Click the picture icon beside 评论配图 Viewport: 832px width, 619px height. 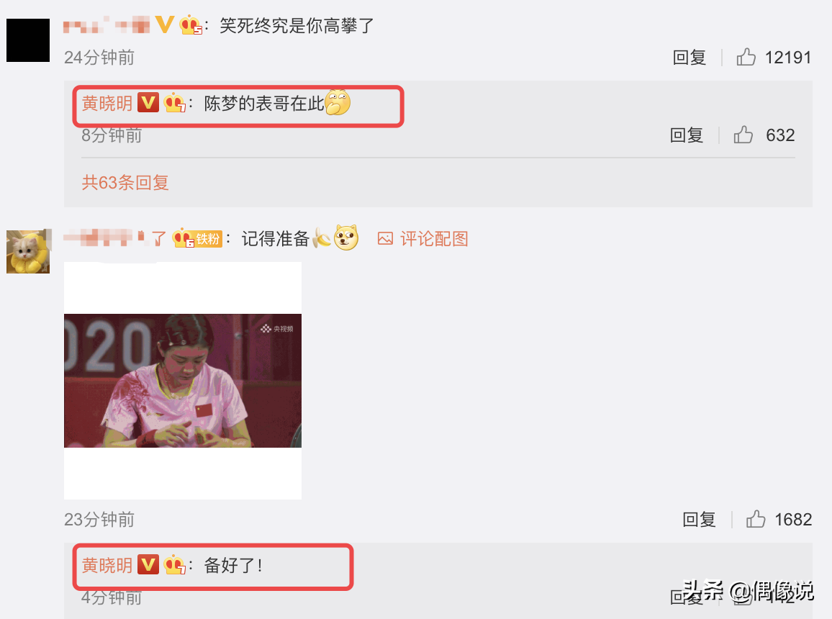pyautogui.click(x=385, y=239)
